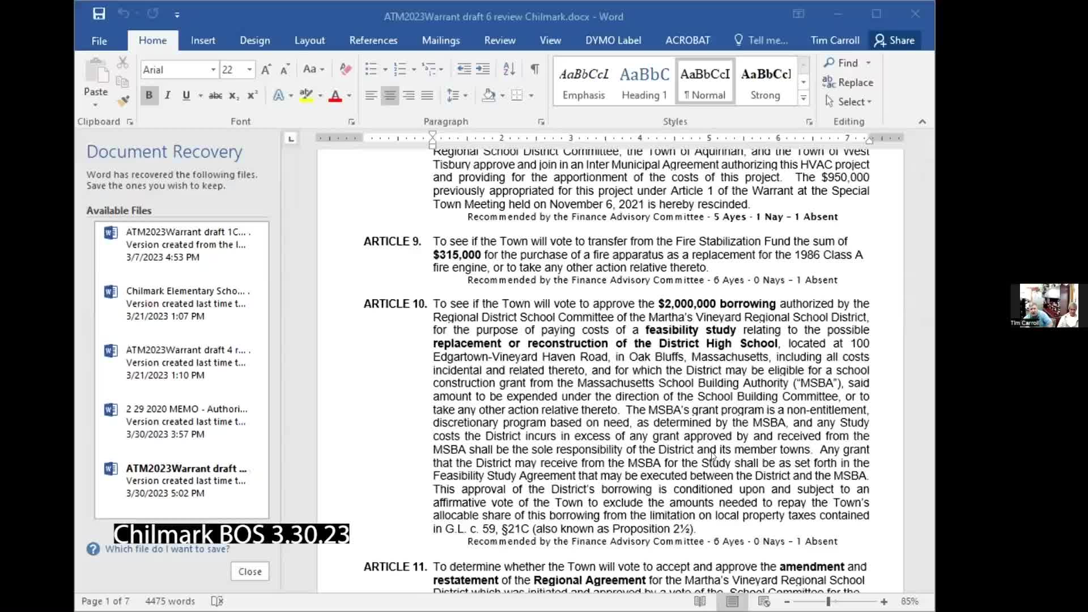Increase font size with Grow Font icon
Viewport: 1088px width, 612px height.
point(266,70)
